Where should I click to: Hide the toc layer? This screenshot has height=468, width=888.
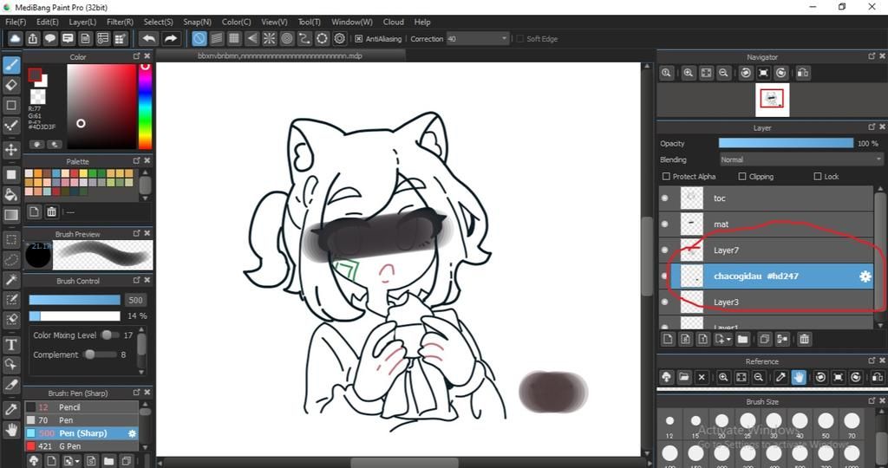(x=665, y=198)
